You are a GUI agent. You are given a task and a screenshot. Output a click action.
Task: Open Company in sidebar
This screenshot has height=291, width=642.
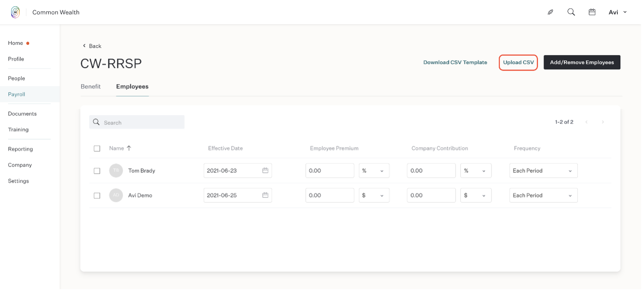[x=20, y=165]
